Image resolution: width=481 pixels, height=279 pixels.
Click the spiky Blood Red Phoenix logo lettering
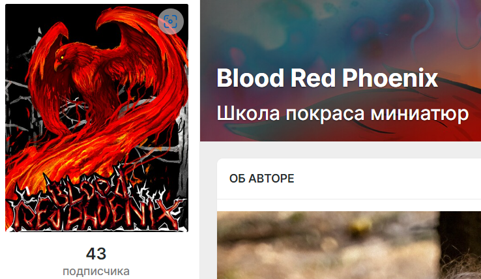coord(96,204)
